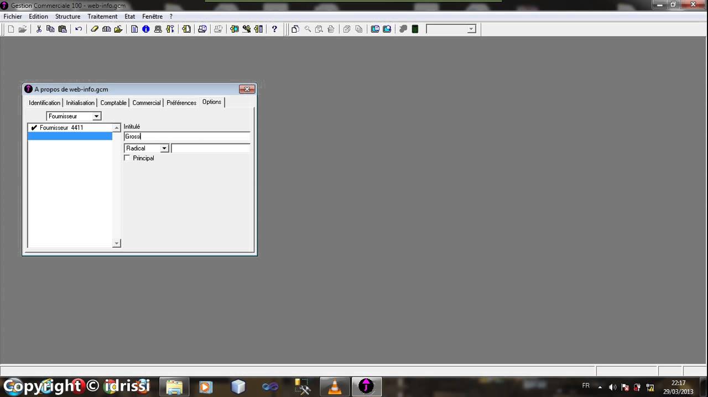Screen dimensions: 708x397
Task: Click the open book toolbar icon
Action: (106, 29)
